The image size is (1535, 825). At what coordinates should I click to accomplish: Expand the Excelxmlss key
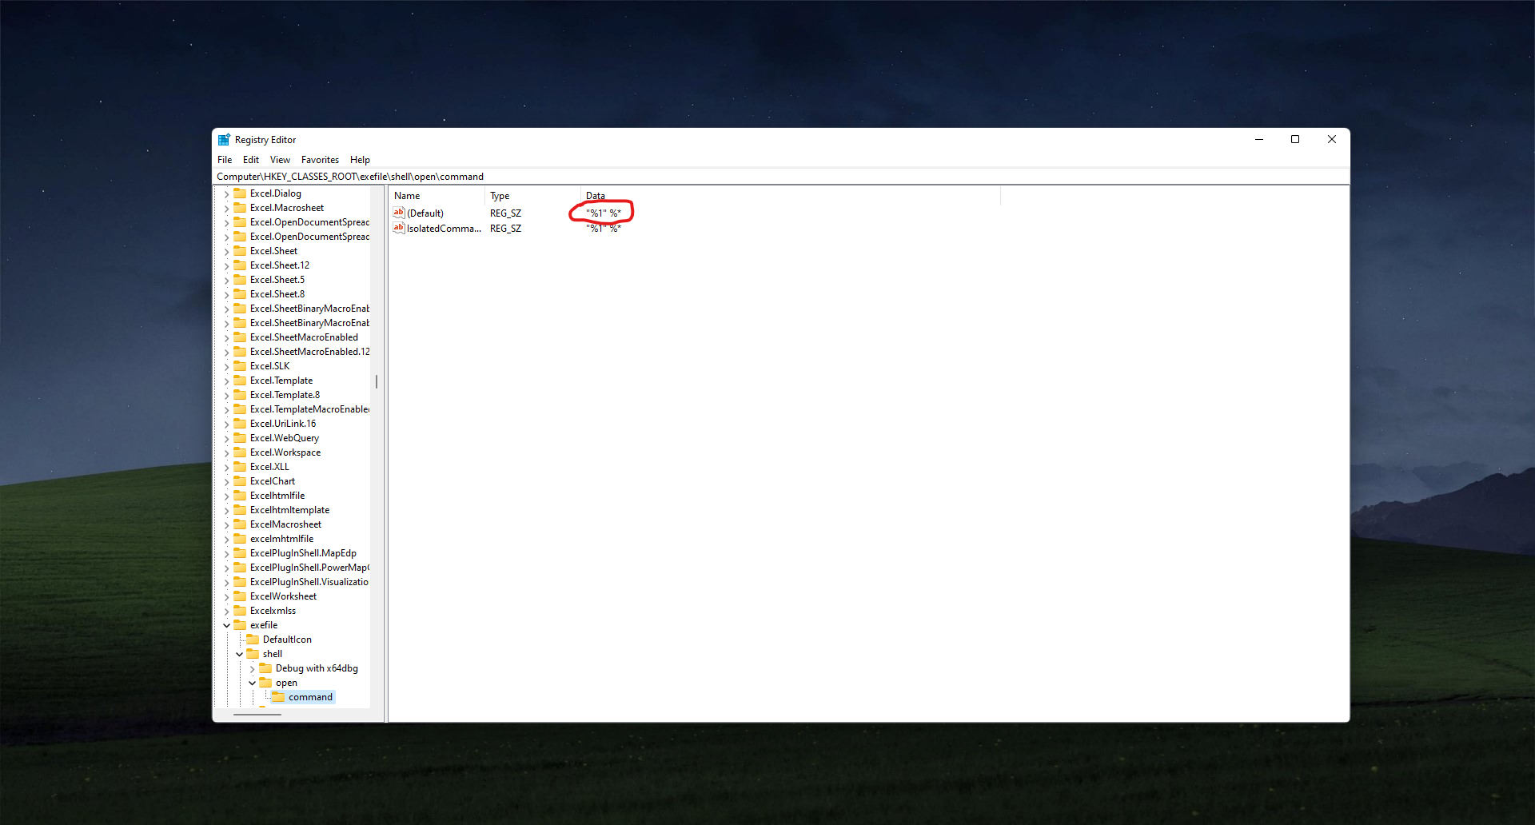click(x=226, y=612)
